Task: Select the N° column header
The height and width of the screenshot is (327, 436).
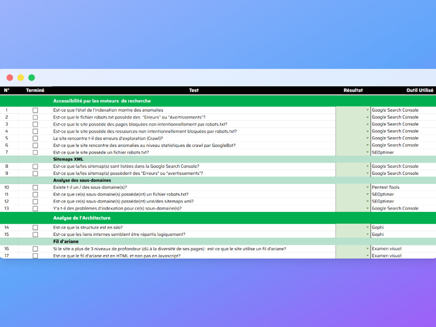Action: click(7, 90)
